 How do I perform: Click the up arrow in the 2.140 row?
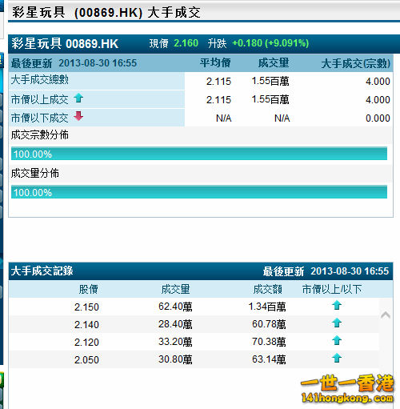click(337, 323)
